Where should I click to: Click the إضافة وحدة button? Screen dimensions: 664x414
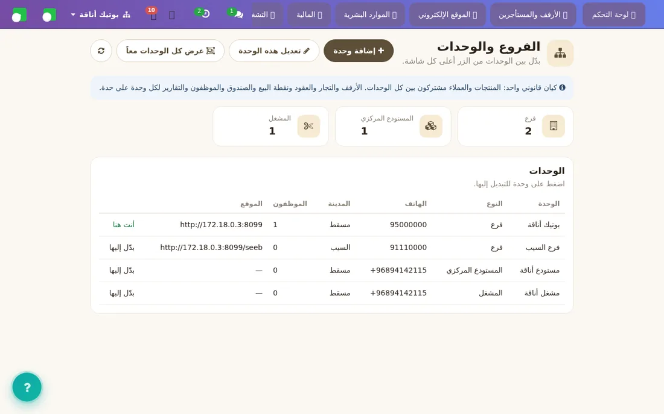(x=358, y=51)
